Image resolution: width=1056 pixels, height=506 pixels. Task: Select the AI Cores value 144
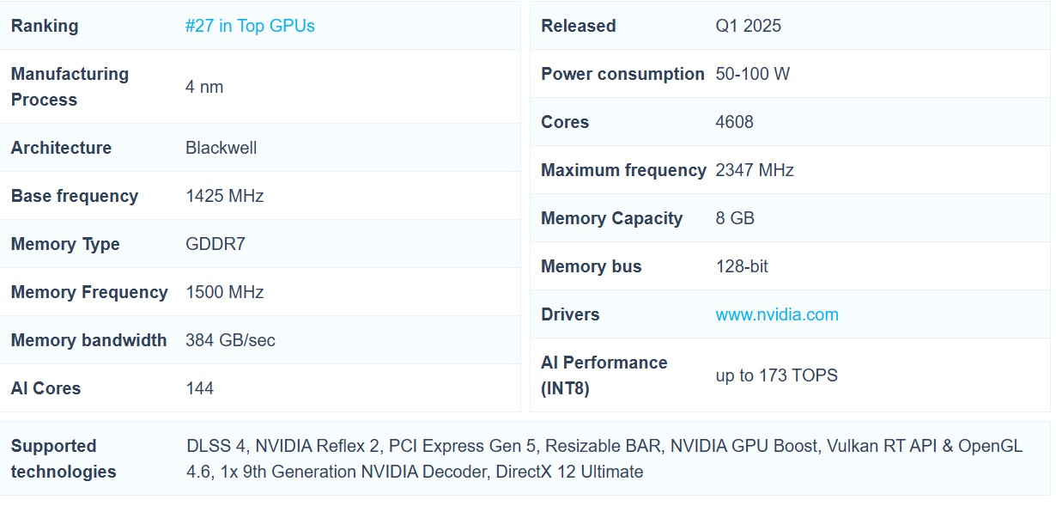[x=199, y=388]
